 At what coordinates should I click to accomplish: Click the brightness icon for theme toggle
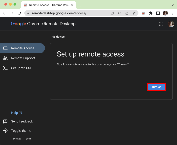coord(5,131)
